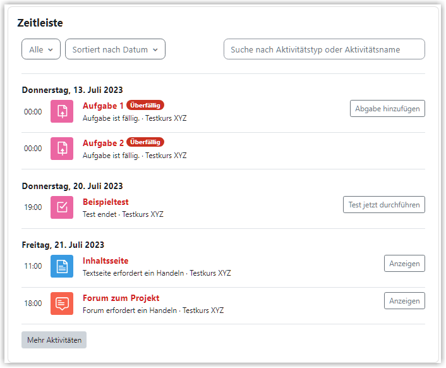Click the Aufgabe 2 assignment icon
This screenshot has height=368, width=446.
click(x=62, y=149)
